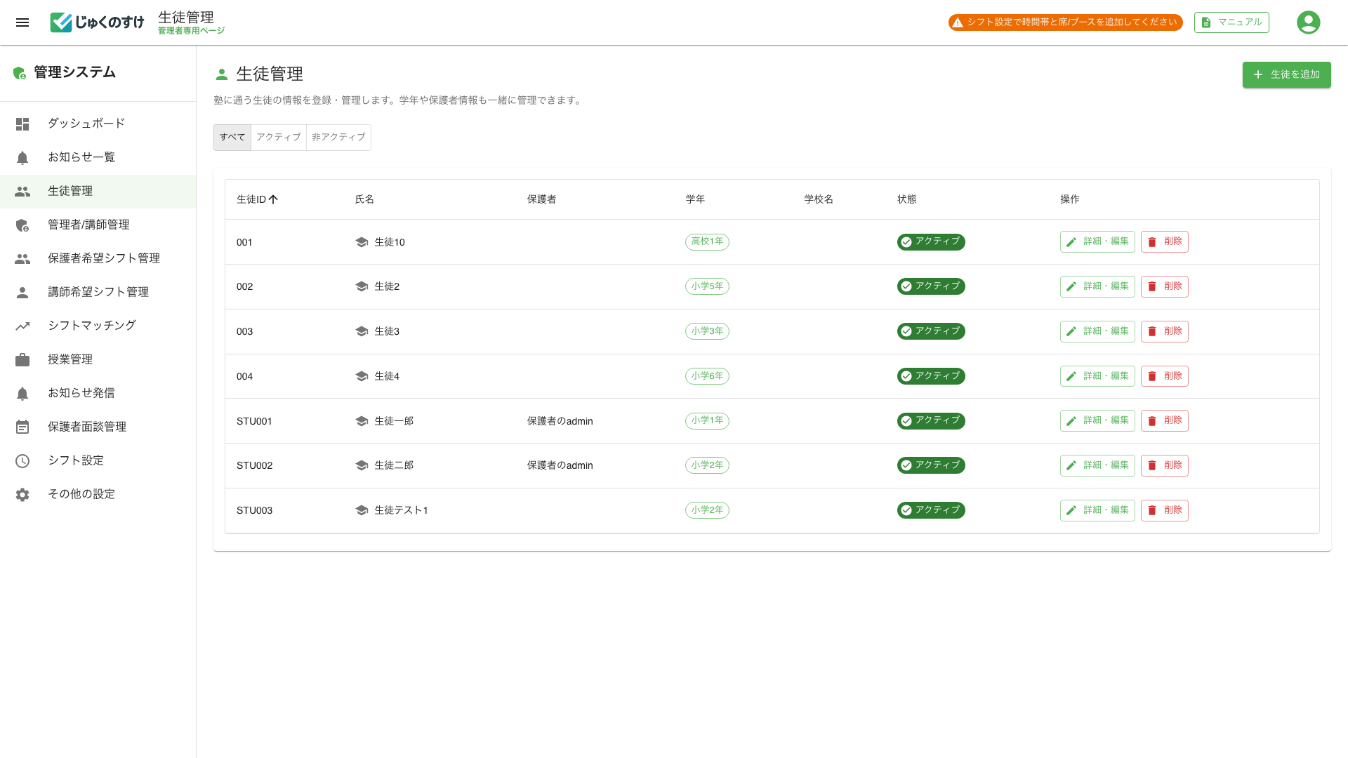The width and height of the screenshot is (1348, 758).
Task: Click the graduation cap icon beside 生徒10
Action: (x=362, y=242)
